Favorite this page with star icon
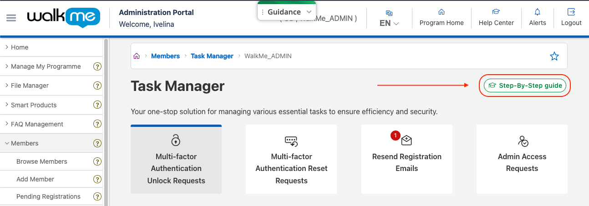This screenshot has width=589, height=206. point(554,56)
